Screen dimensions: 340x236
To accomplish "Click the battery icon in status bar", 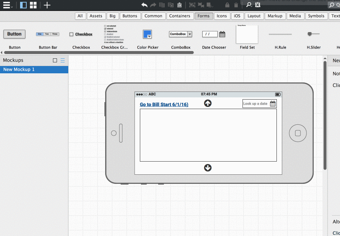I will click(x=278, y=94).
